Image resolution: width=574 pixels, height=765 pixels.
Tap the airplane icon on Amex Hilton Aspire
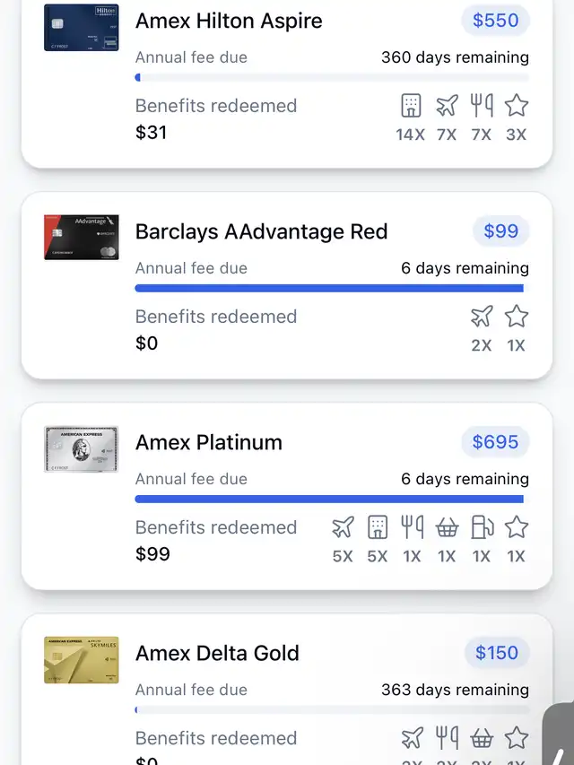click(x=447, y=107)
